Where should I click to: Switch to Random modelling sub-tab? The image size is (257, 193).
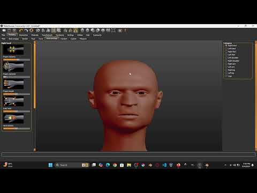[64, 39]
